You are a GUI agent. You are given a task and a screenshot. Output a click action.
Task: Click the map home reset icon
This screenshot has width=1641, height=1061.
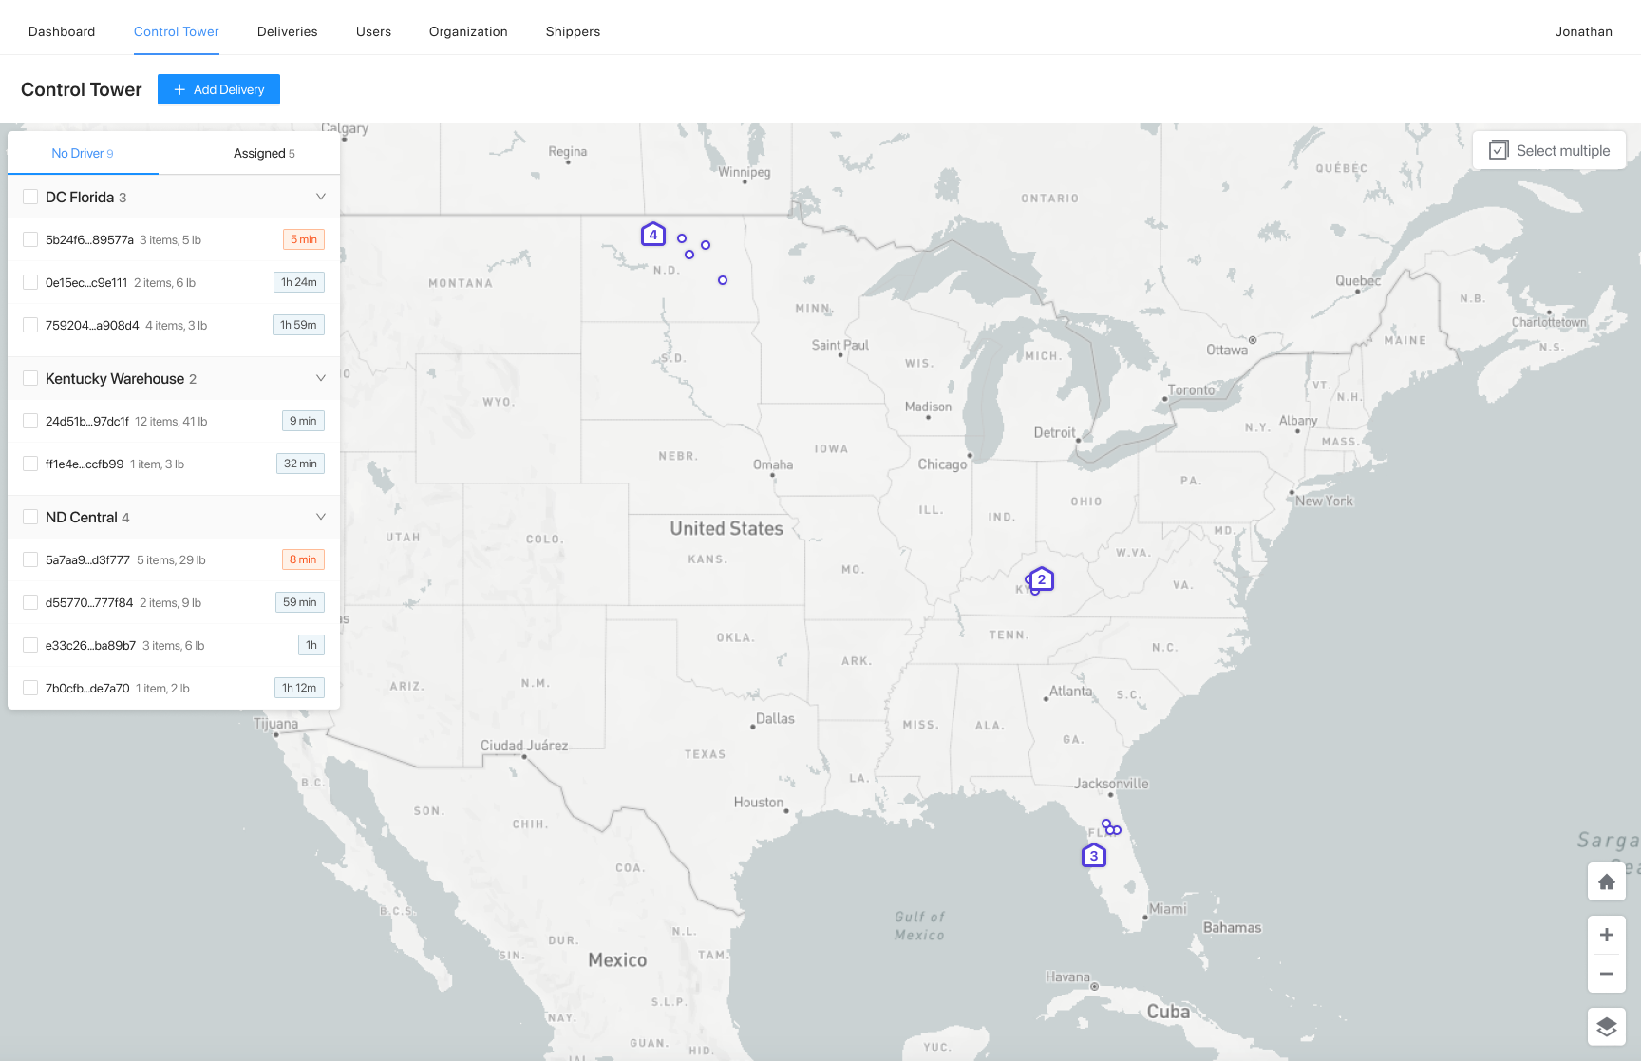pos(1606,881)
